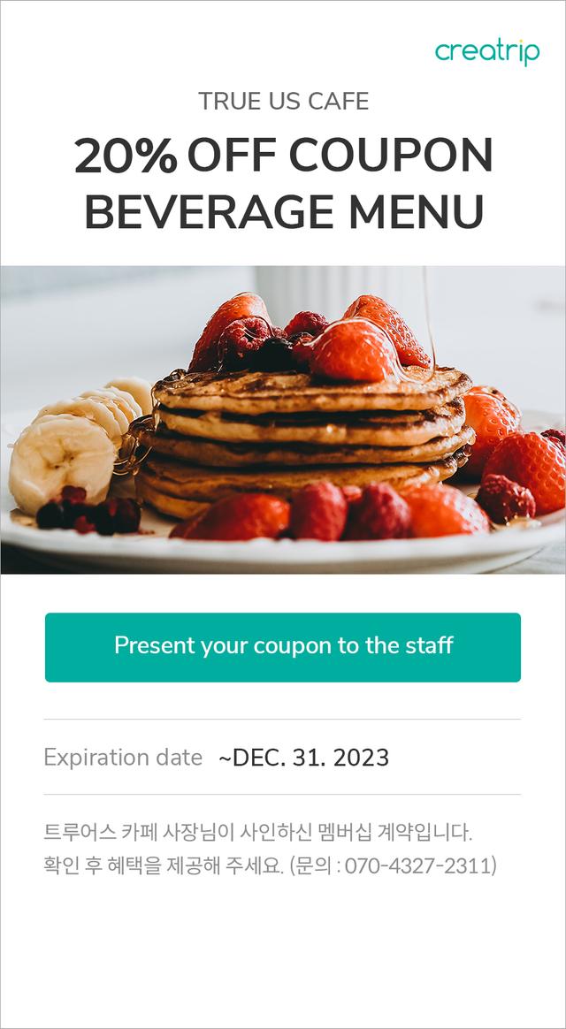Viewport: 566px width, 1029px height.
Task: Click the Korean line starting 트루어스 카페
Action: 258,833
